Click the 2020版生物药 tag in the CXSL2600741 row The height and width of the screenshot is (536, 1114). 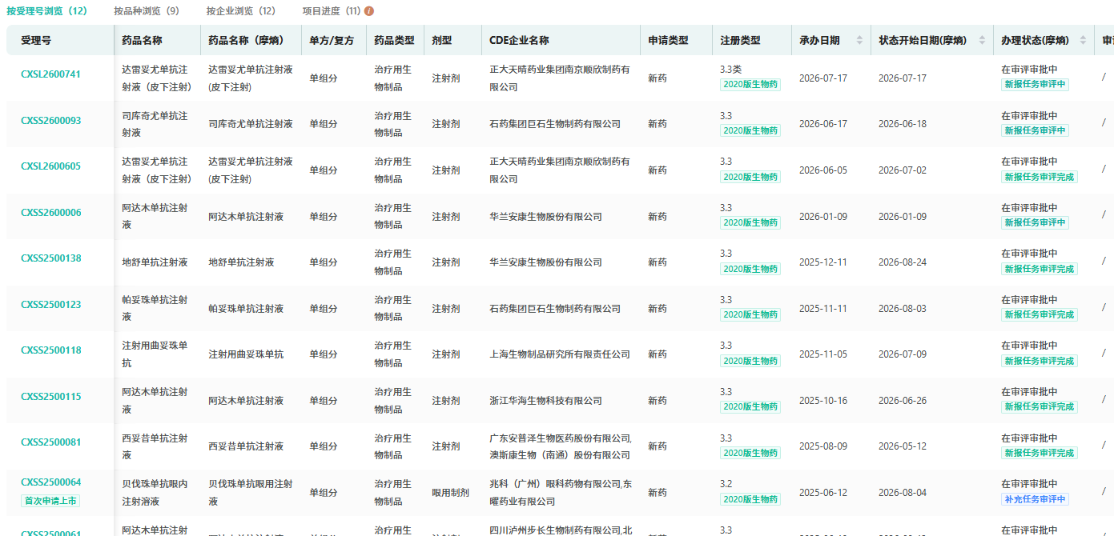click(x=750, y=84)
